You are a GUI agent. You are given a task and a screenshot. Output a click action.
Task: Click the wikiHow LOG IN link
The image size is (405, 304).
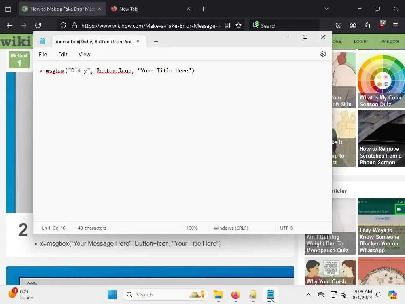tap(361, 41)
